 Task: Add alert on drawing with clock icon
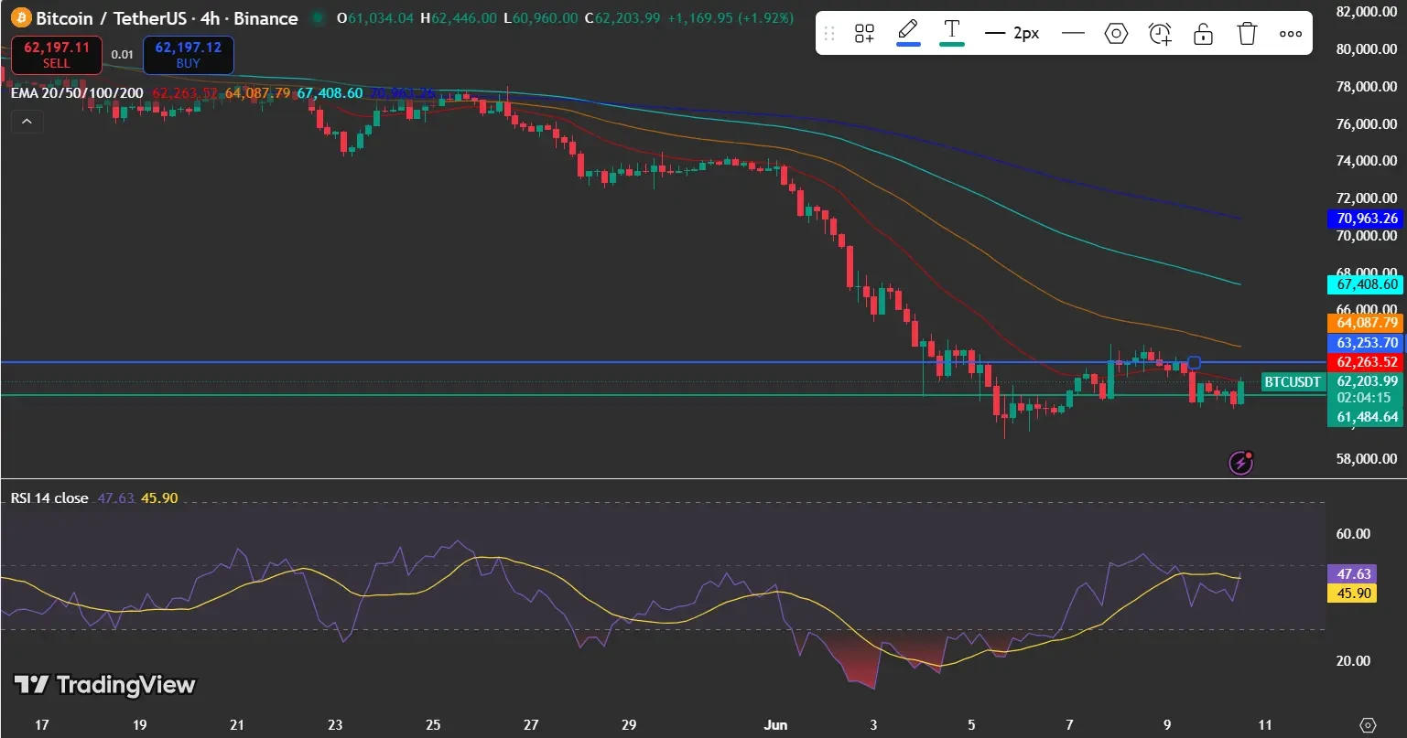pyautogui.click(x=1160, y=34)
